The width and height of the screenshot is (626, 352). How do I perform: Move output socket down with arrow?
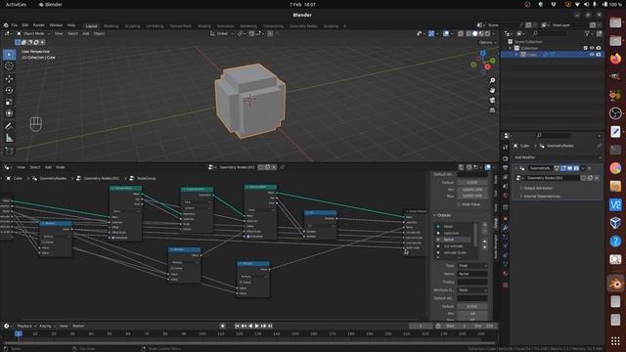click(x=485, y=247)
